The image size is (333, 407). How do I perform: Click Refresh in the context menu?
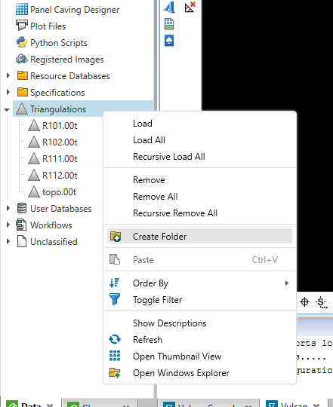pyautogui.click(x=199, y=339)
